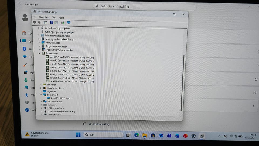This screenshot has height=146, width=259.
Task: Click the user account avatar in Settings
Action: 25,17
